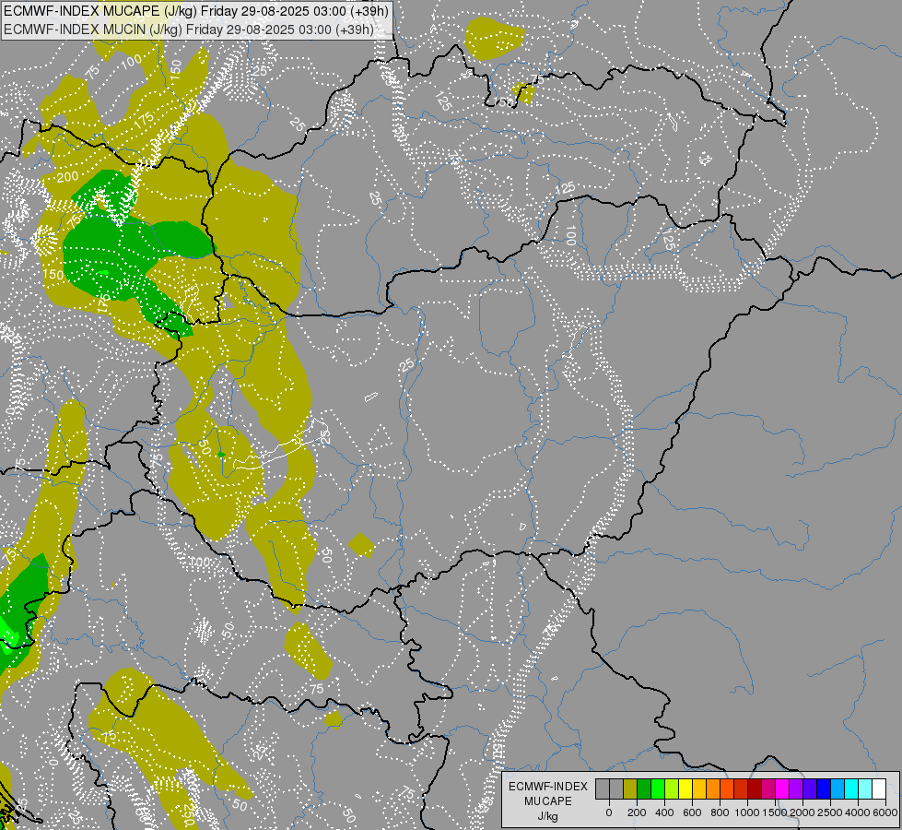Choose the pure yellow legend swatch
The height and width of the screenshot is (830, 902).
[x=685, y=788]
